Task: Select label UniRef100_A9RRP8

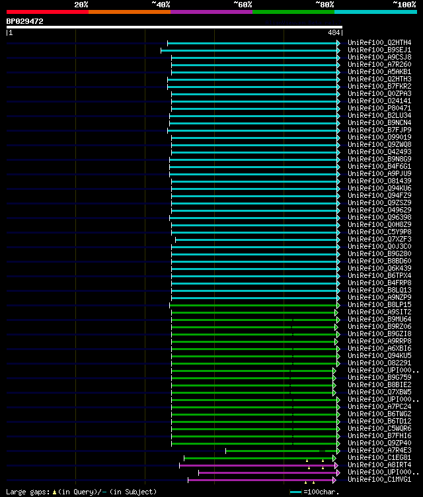Action: (x=379, y=341)
